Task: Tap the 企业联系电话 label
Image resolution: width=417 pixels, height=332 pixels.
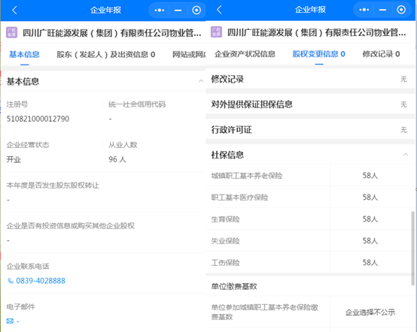Action: pos(28,266)
